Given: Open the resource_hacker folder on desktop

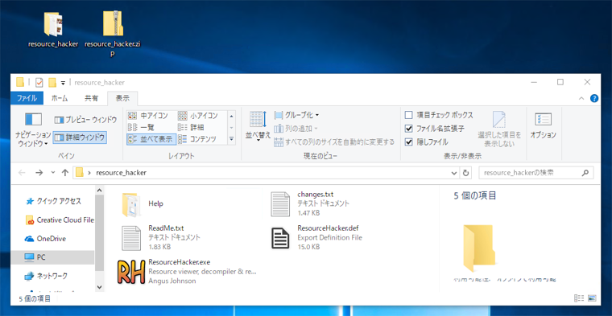Looking at the screenshot, I should coord(53,30).
